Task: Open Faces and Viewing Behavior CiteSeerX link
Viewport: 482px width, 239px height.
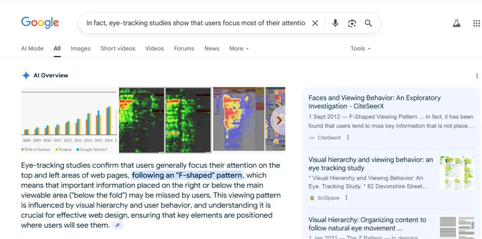Action: pyautogui.click(x=374, y=102)
